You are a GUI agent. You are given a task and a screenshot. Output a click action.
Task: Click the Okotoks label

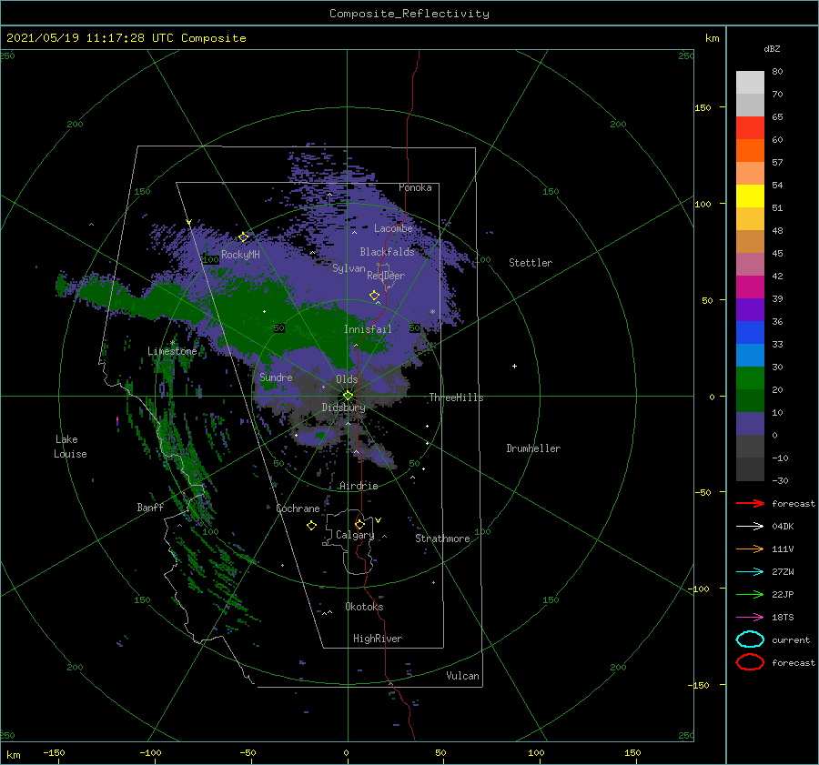[364, 607]
